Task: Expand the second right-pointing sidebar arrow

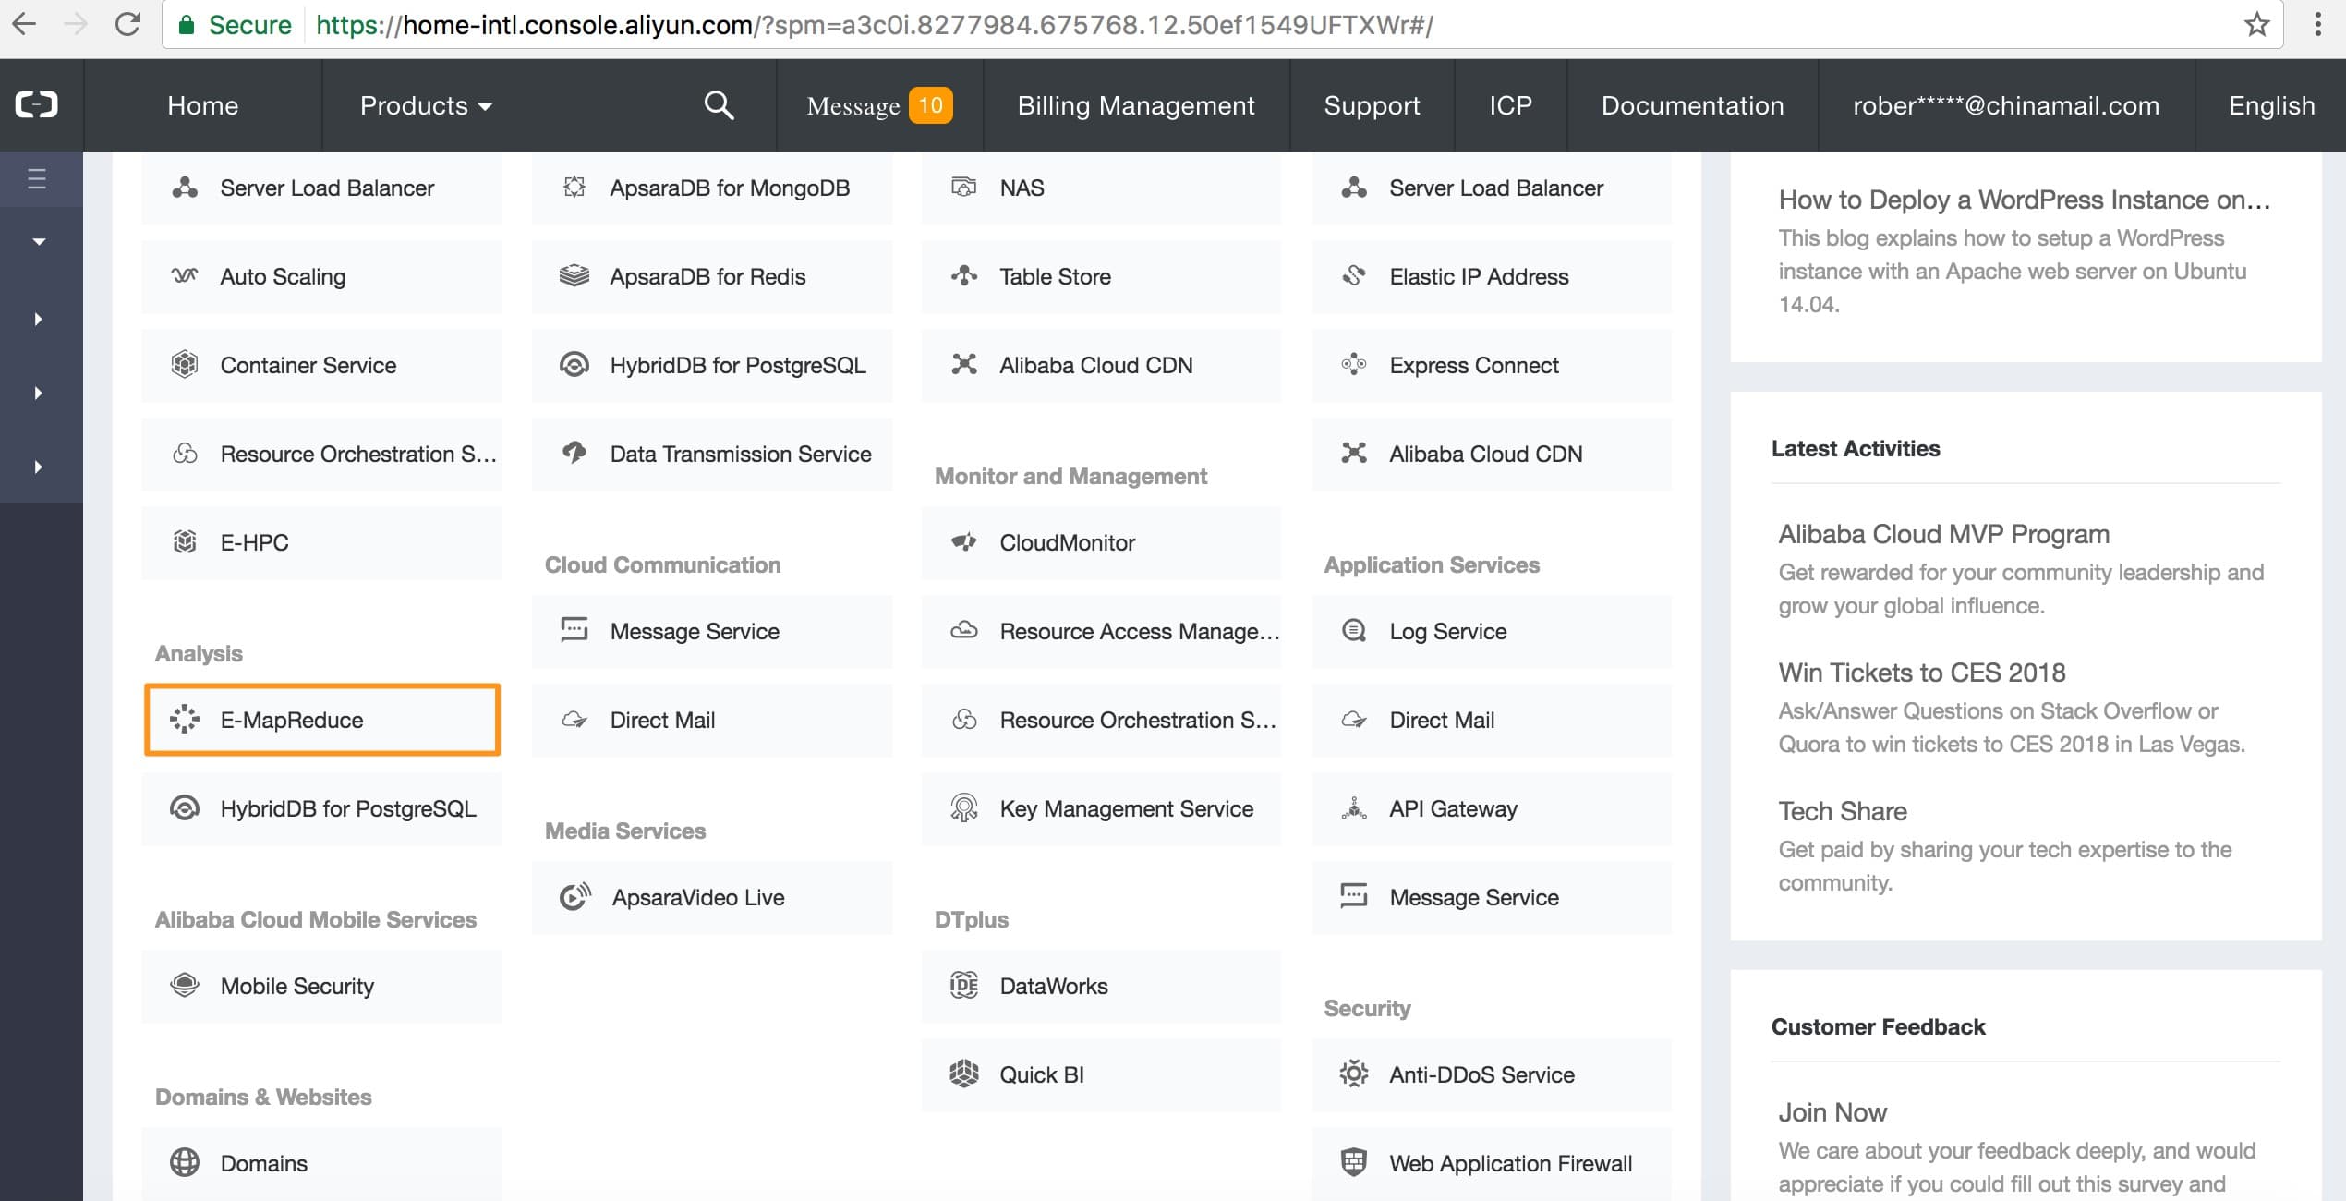Action: click(38, 393)
